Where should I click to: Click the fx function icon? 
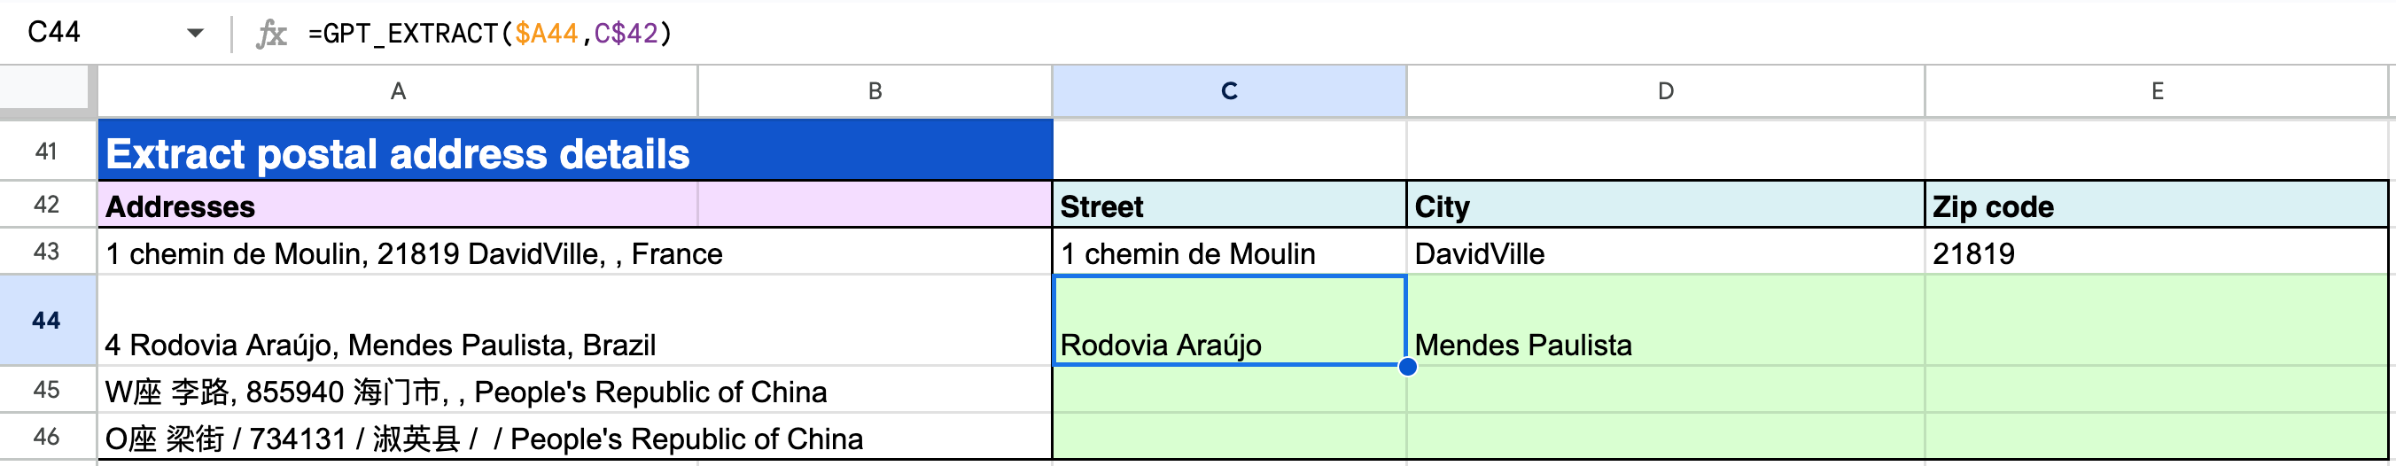tap(270, 34)
